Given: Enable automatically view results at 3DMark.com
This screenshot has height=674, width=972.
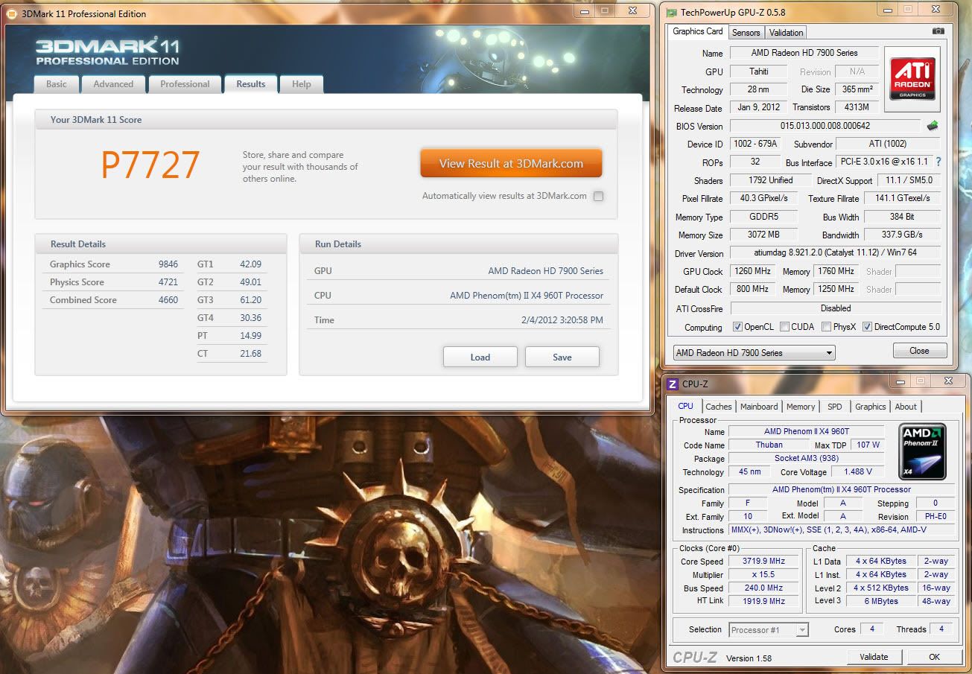Looking at the screenshot, I should pyautogui.click(x=599, y=197).
